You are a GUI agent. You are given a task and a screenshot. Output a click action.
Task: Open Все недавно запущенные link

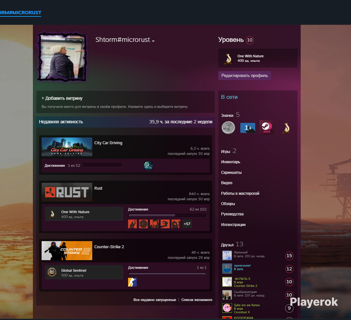[155, 300]
